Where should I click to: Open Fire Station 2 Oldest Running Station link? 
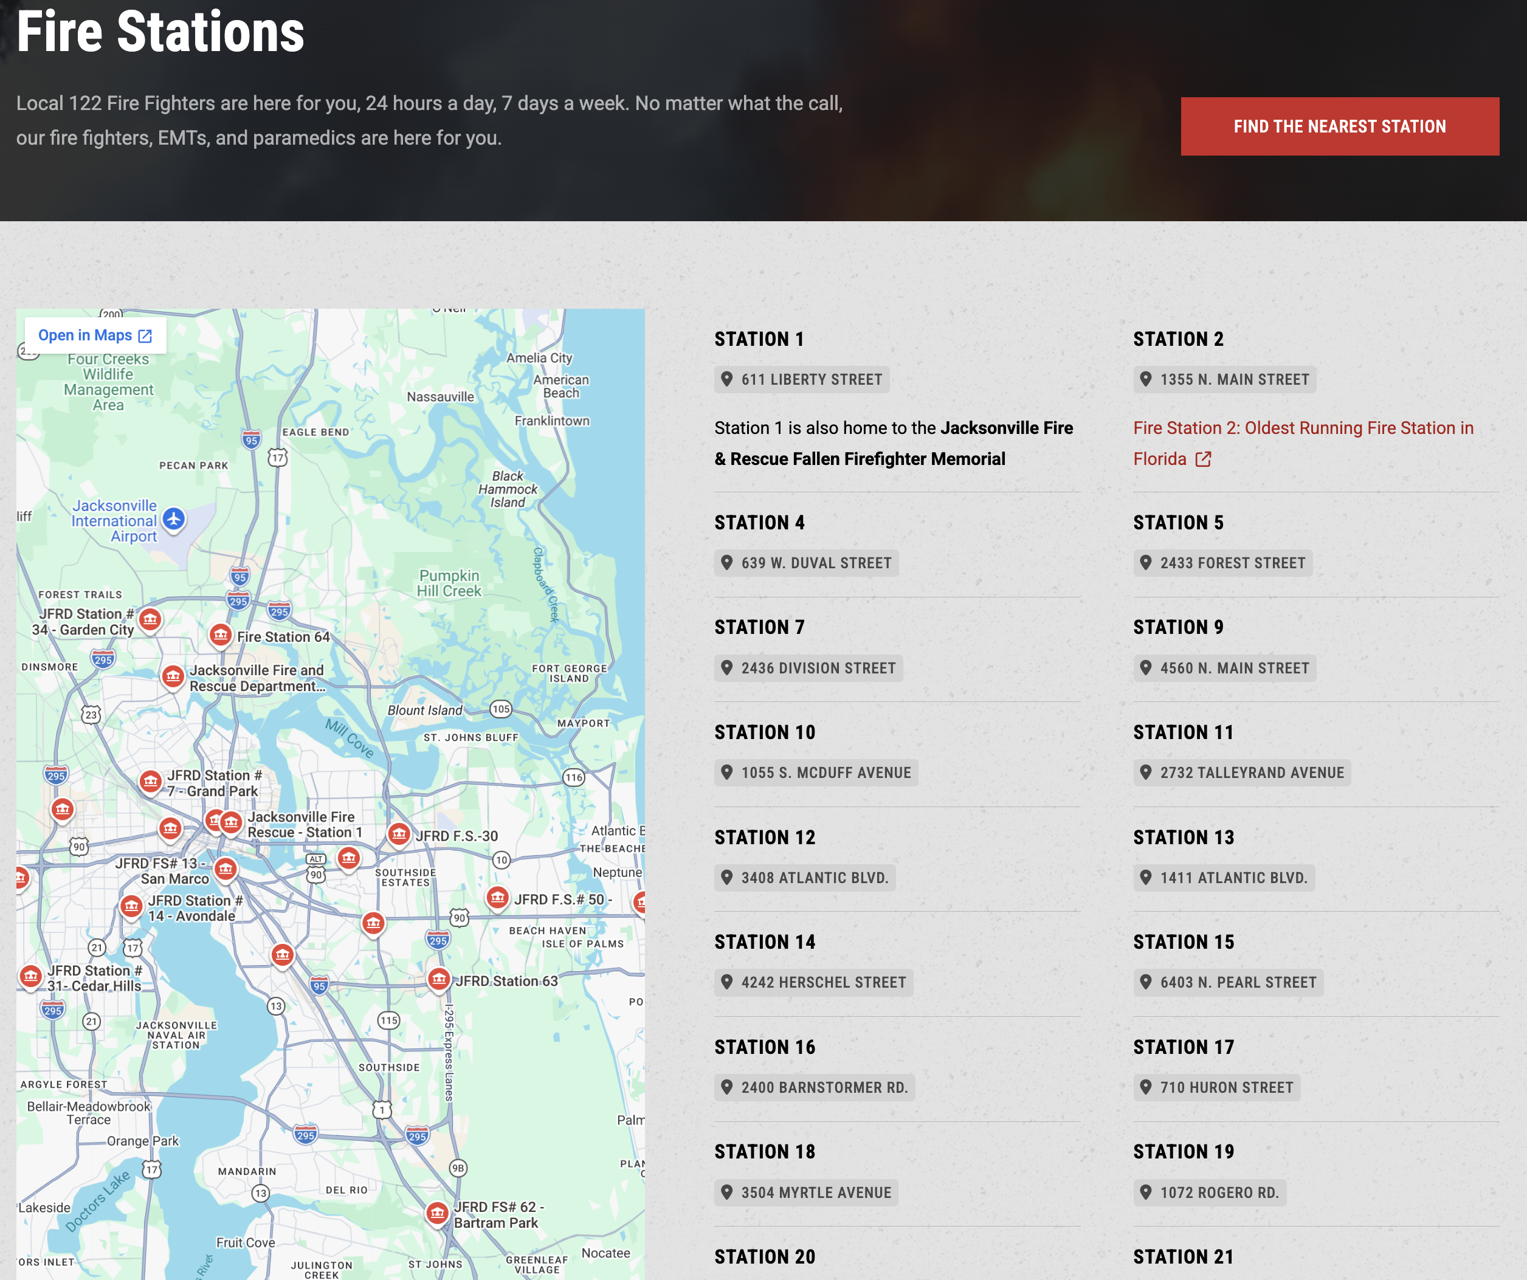click(1303, 444)
